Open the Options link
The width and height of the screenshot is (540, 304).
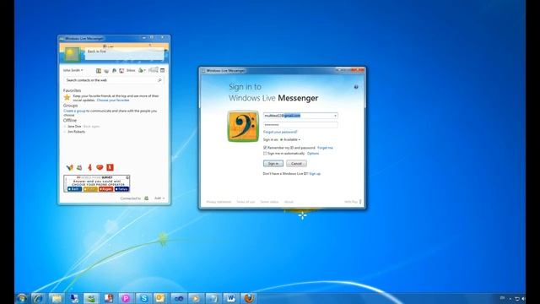pos(313,154)
